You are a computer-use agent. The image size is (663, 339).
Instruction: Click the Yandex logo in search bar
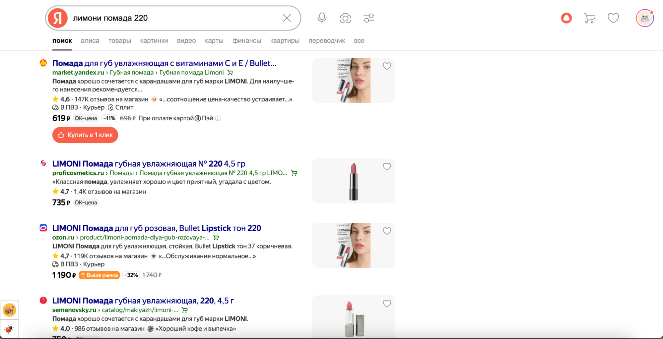[x=58, y=18]
